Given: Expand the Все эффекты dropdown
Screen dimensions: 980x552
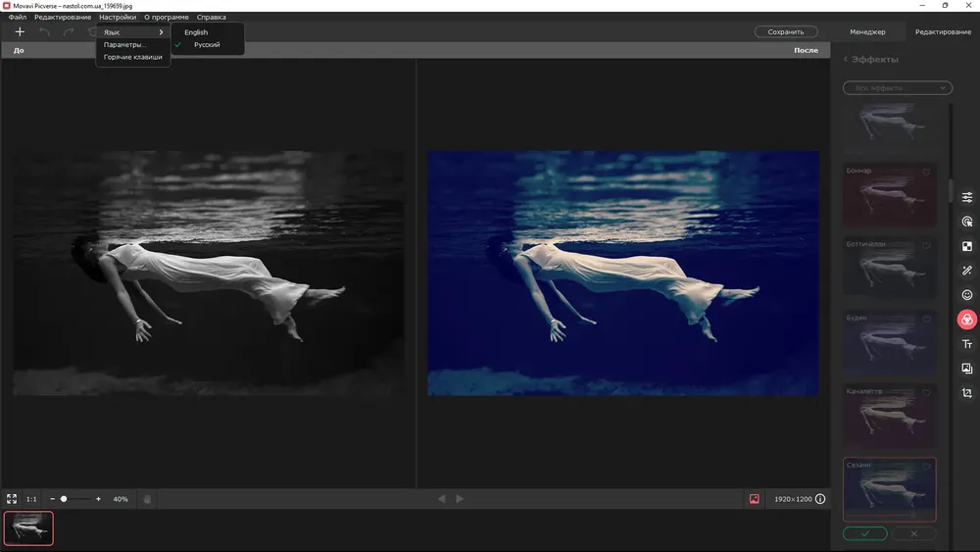Looking at the screenshot, I should coord(898,88).
